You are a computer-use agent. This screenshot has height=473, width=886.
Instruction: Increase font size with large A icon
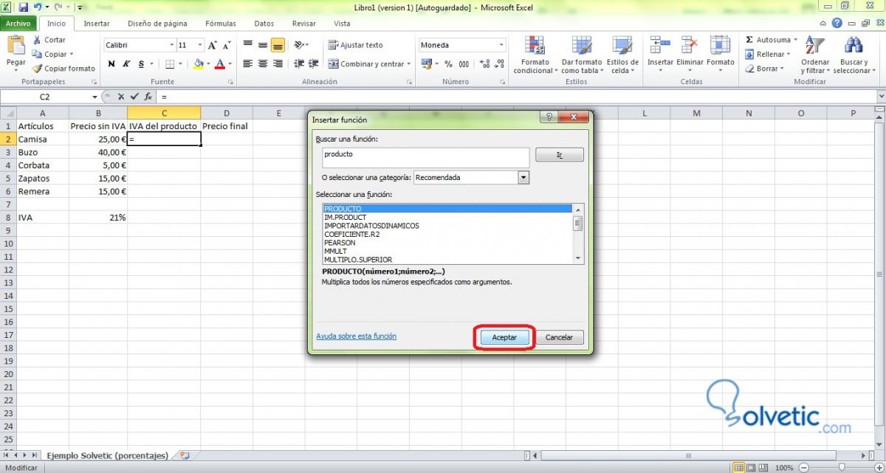[x=211, y=45]
